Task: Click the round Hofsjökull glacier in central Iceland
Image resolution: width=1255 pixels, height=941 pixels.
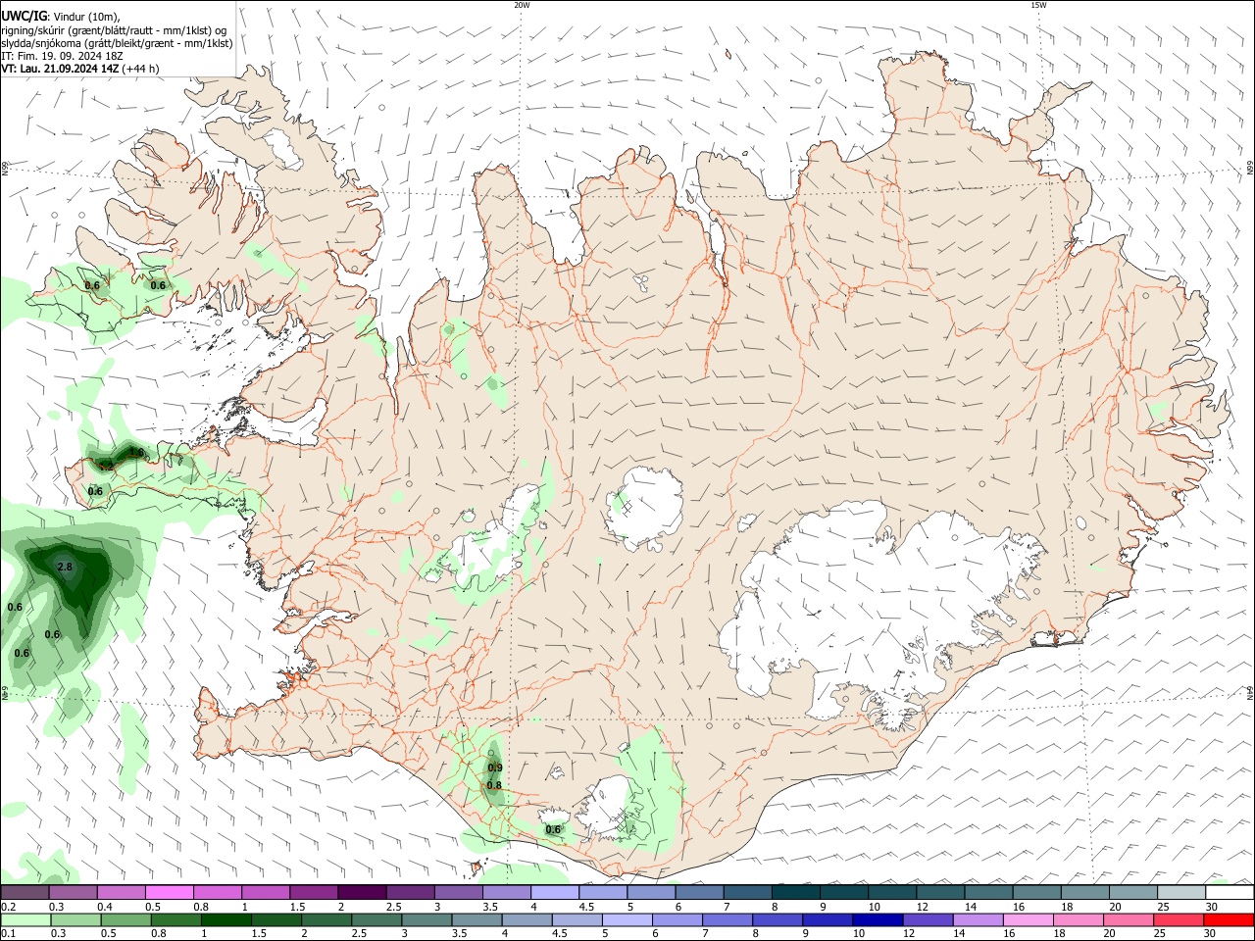Action: (644, 508)
